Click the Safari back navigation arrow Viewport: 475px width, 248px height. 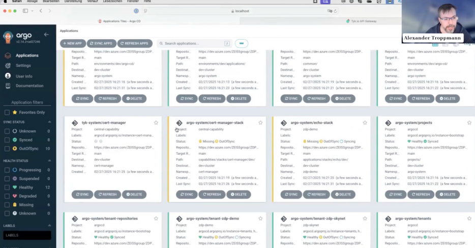[x=41, y=11]
